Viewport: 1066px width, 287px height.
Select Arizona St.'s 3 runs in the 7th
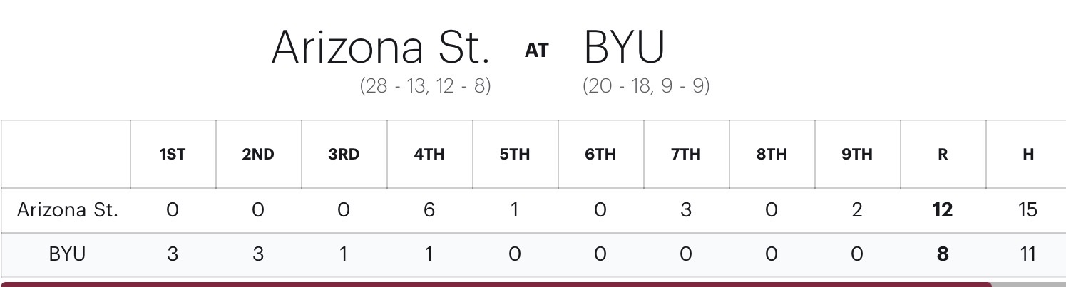(x=686, y=210)
